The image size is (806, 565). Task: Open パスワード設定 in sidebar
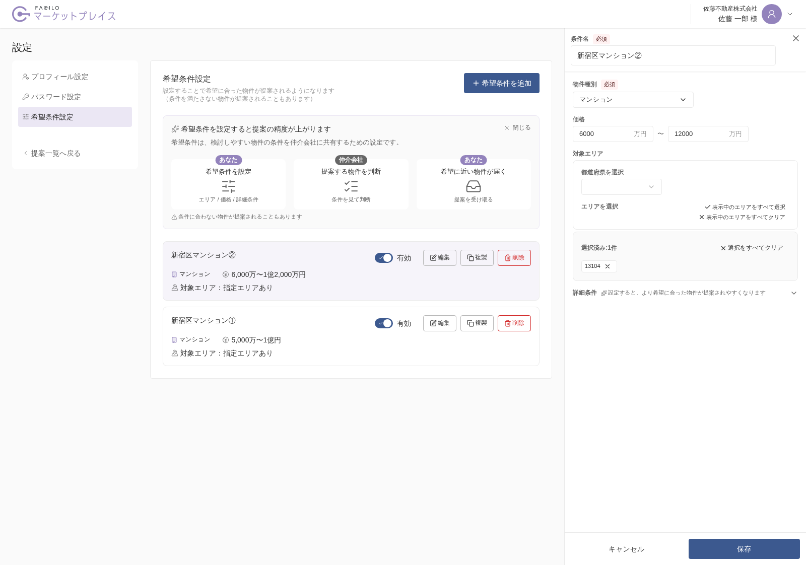[75, 97]
